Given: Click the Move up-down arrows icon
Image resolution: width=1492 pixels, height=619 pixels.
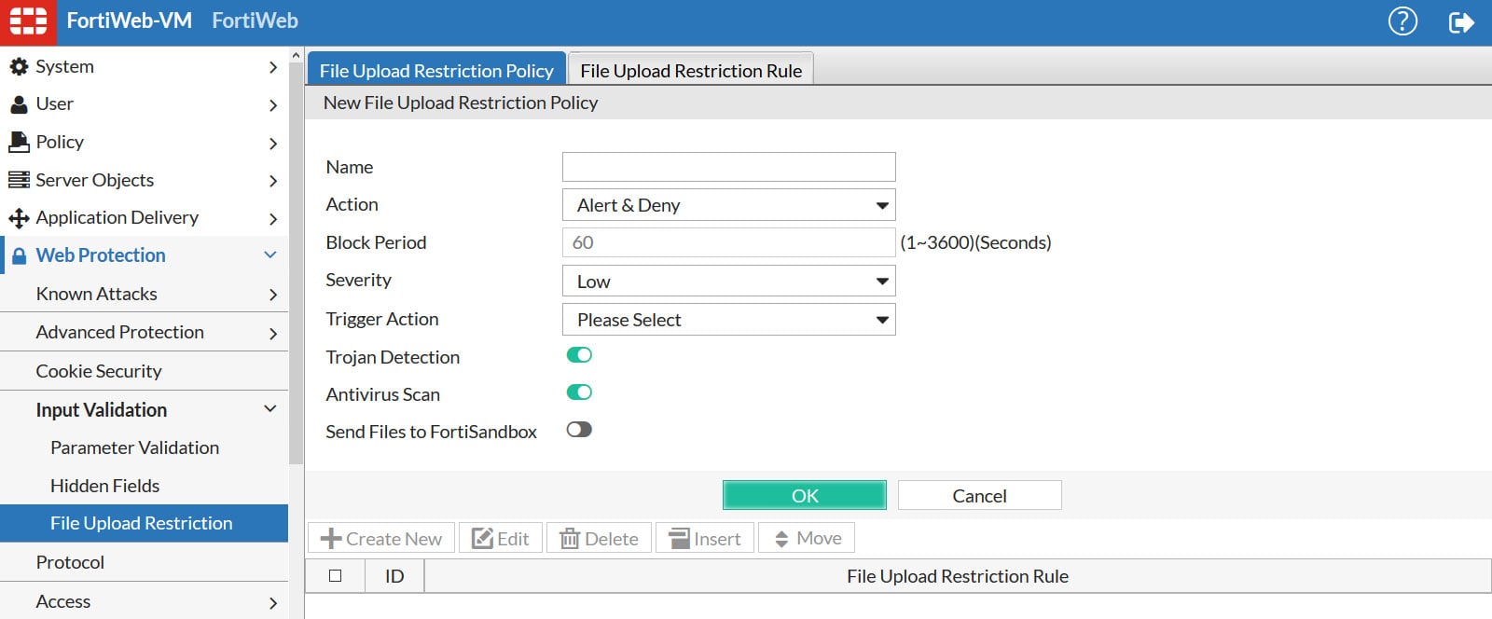Looking at the screenshot, I should click(781, 539).
